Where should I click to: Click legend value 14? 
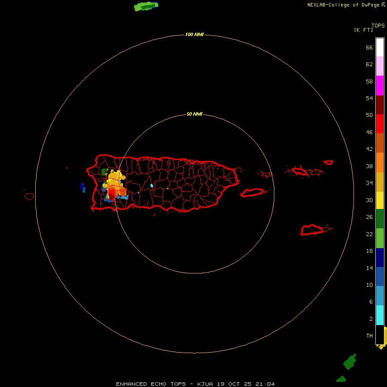tap(369, 268)
